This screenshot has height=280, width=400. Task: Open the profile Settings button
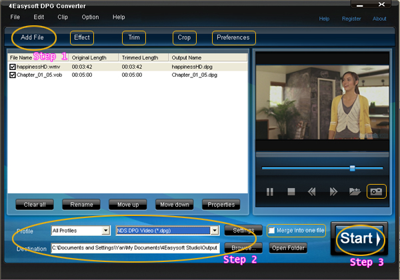pyautogui.click(x=243, y=231)
